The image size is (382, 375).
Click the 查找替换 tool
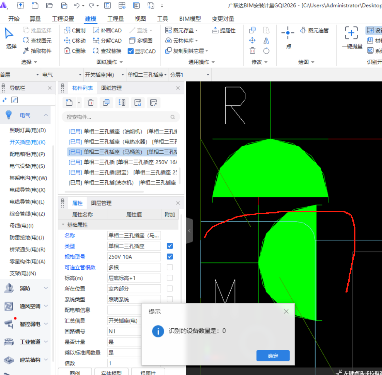(x=107, y=51)
